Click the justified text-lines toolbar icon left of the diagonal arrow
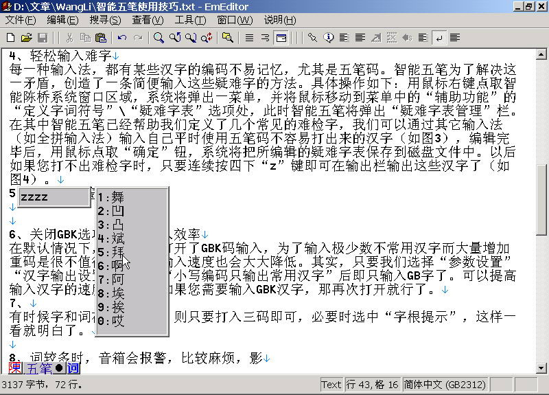Screen dimensions: 549x395 360,38
